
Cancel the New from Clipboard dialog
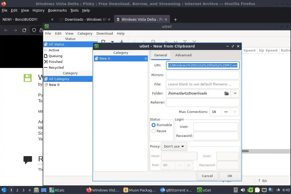tap(207, 176)
